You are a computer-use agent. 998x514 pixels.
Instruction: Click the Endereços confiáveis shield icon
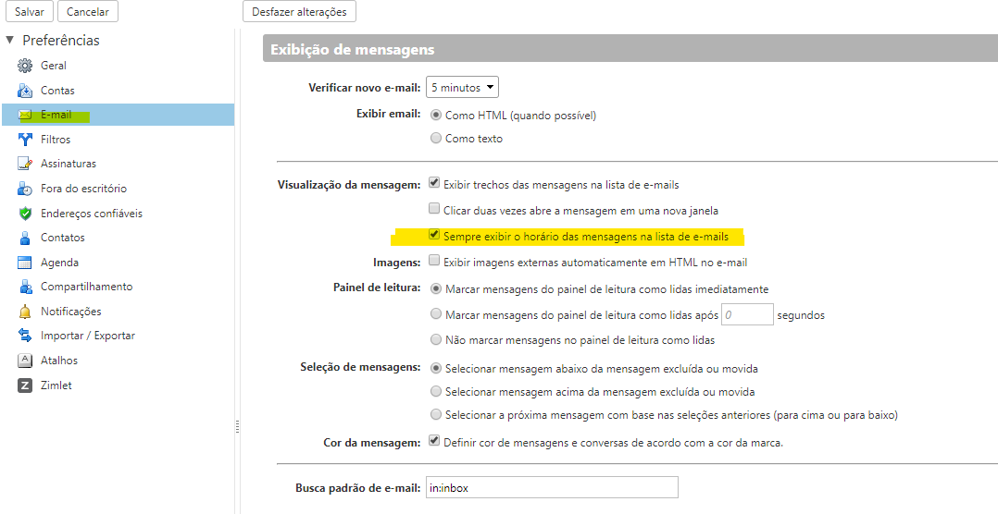25,214
